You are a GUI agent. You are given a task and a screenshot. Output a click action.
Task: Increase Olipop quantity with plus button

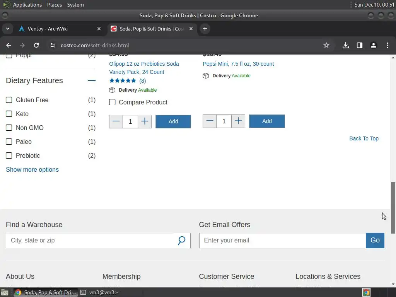tap(145, 121)
